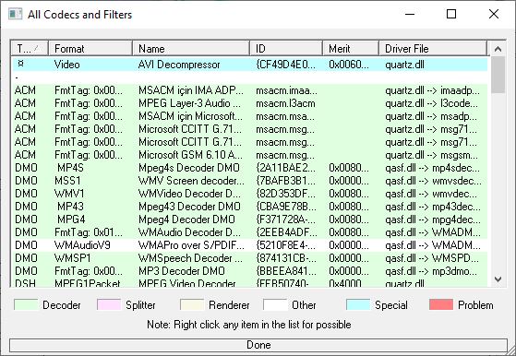The width and height of the screenshot is (516, 356).
Task: Click the WMSP1 format cell
Action: pos(72,258)
